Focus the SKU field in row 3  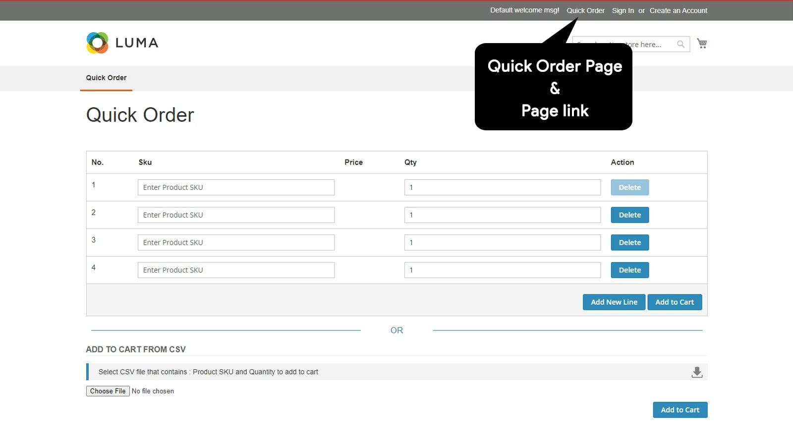[x=236, y=242]
